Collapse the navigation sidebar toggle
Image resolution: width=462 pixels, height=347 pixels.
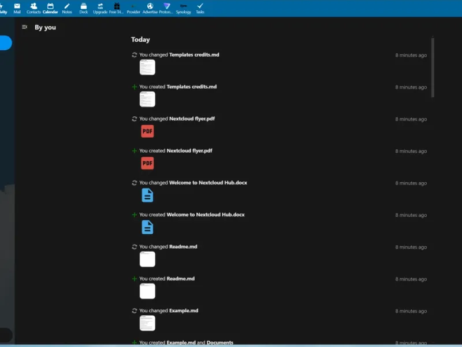tap(24, 27)
